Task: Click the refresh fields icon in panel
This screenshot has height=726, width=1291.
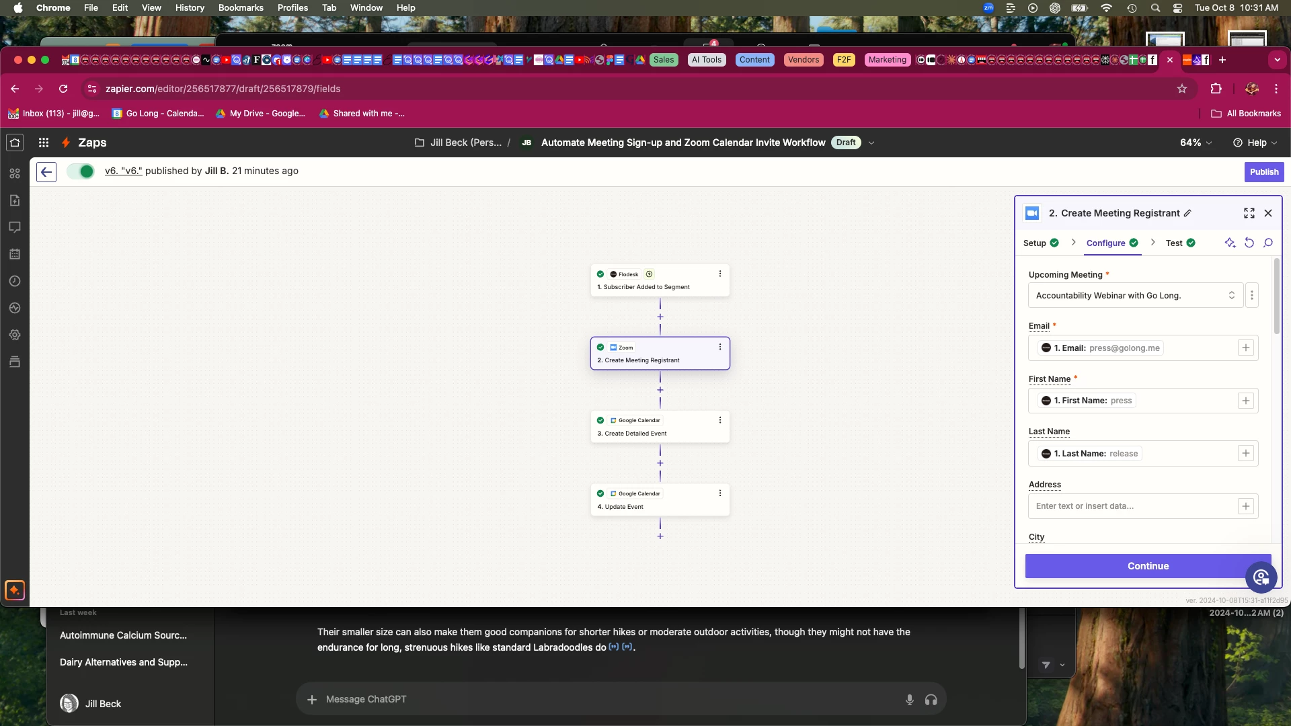Action: tap(1249, 243)
